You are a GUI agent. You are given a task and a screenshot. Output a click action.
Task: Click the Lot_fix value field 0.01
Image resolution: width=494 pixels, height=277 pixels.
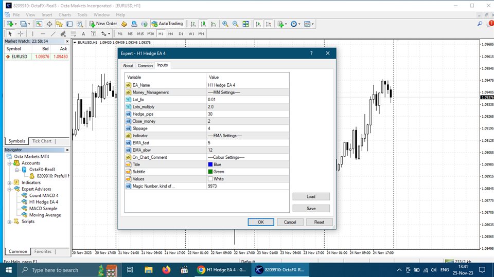click(247, 100)
